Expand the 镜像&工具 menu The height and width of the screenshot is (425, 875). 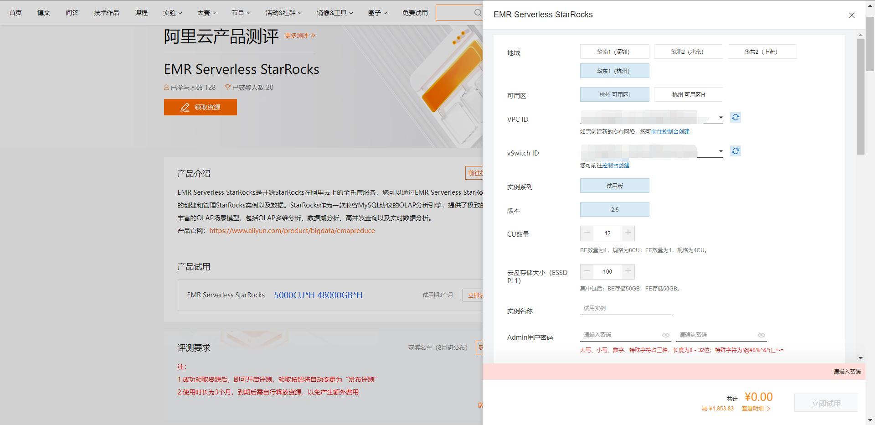point(335,13)
